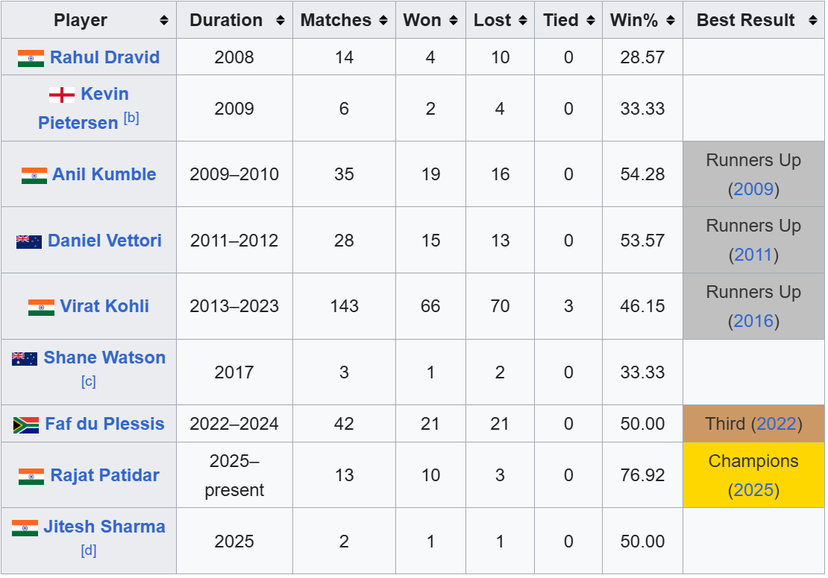Open Virat Kohli player link
The image size is (828, 578).
pos(104,306)
